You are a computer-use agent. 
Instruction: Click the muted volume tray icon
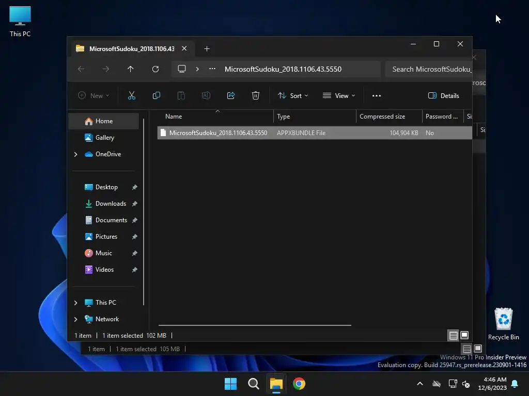click(466, 384)
